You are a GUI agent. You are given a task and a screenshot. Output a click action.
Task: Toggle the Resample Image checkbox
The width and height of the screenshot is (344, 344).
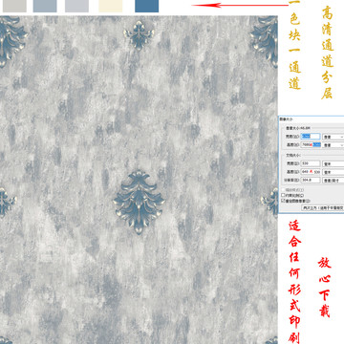click(283, 201)
